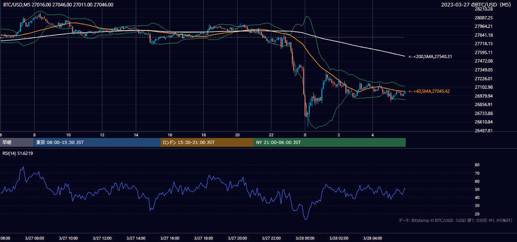517x242 pixels.
Task: Select the ロンドン 15:30-21:00 JST session bar
Action: tap(207, 142)
